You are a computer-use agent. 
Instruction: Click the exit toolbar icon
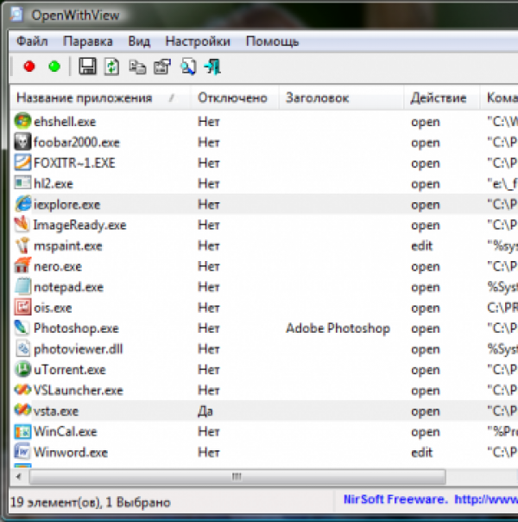[x=212, y=67]
